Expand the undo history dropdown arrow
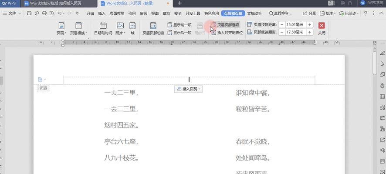This screenshot has height=174, width=386. pos(64,13)
